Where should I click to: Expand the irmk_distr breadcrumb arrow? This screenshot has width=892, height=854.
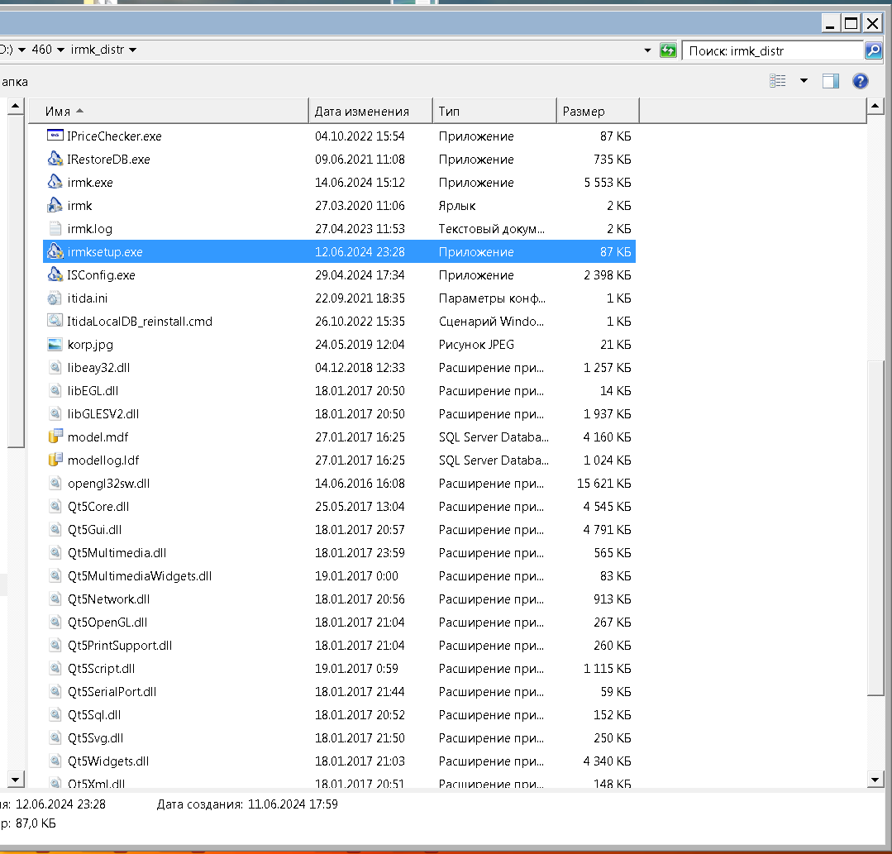[132, 50]
